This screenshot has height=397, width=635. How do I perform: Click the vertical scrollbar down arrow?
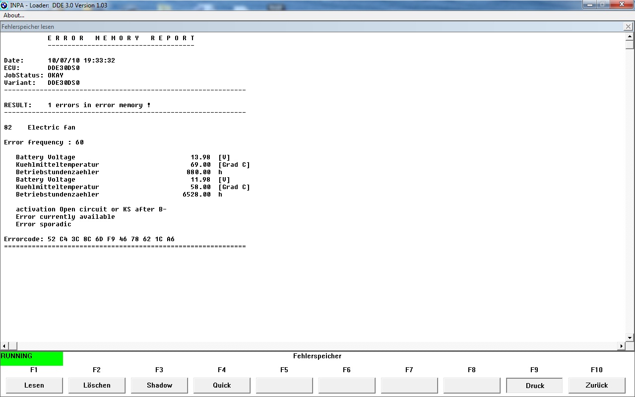click(630, 338)
